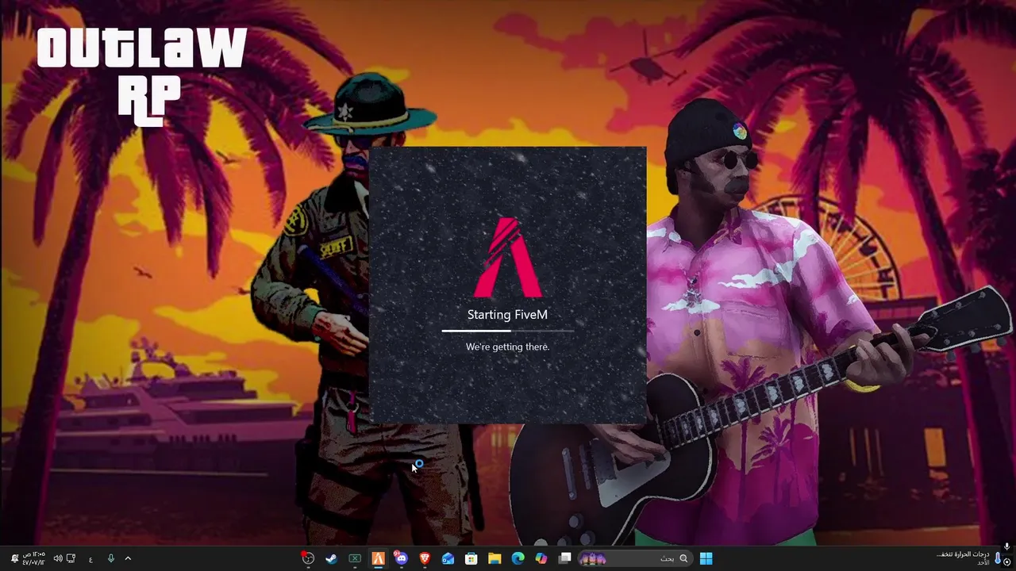
Task: Click the Starting FiveM progress bar
Action: pos(508,331)
